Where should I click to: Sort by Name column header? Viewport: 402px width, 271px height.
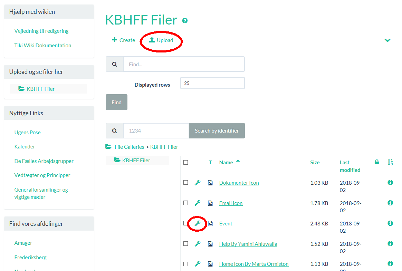(x=226, y=163)
